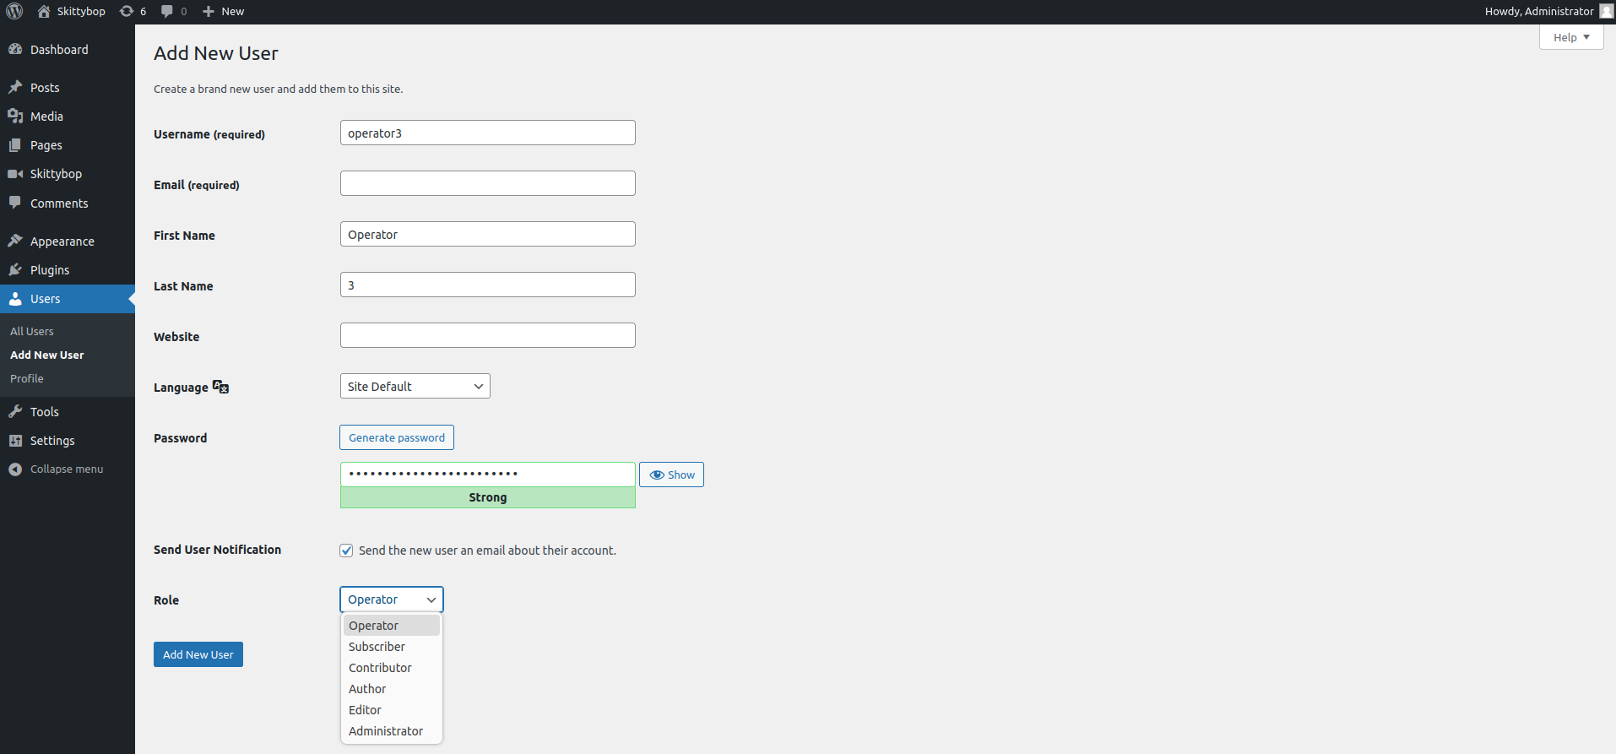This screenshot has height=754, width=1616.
Task: Choose Contributor role option
Action: coord(391,668)
